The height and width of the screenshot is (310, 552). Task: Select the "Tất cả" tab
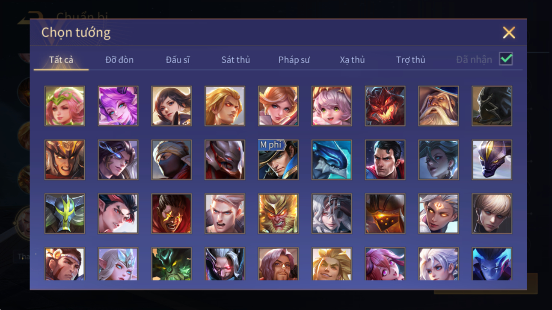[61, 60]
